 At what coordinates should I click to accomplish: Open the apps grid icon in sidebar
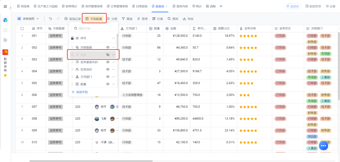pyautogui.click(x=5, y=30)
